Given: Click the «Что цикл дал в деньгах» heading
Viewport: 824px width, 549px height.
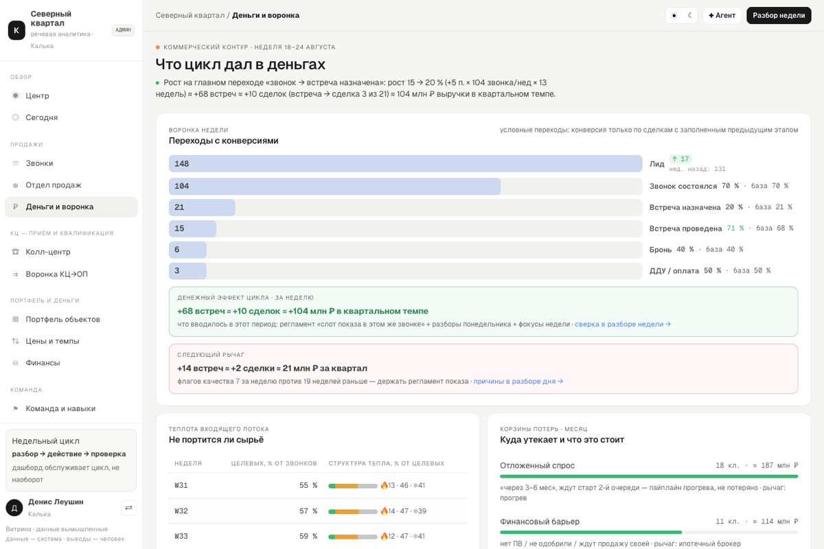Looking at the screenshot, I should pos(240,65).
